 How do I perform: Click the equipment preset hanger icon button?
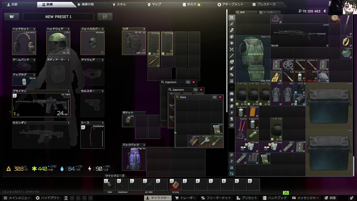pos(12,17)
